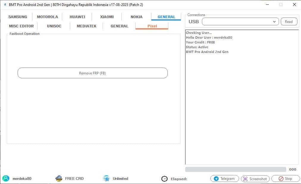This screenshot has width=301, height=184.
Task: Click the red Stop icon
Action: [281, 179]
